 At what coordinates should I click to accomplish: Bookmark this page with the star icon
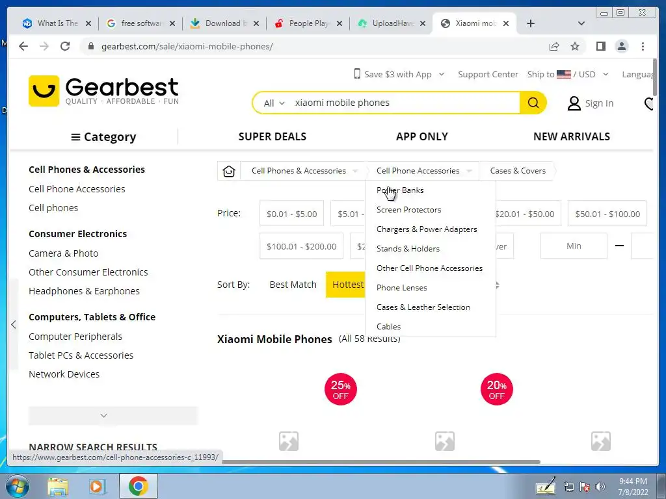[575, 46]
